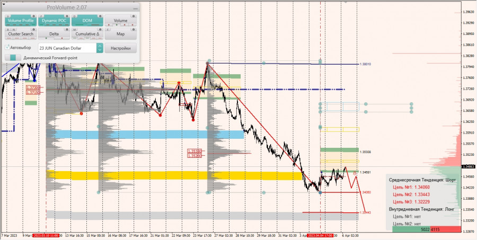Click the B hotkey tag on Cluster Search
The width and height of the screenshot is (477, 240).
pyautogui.click(x=8, y=30)
